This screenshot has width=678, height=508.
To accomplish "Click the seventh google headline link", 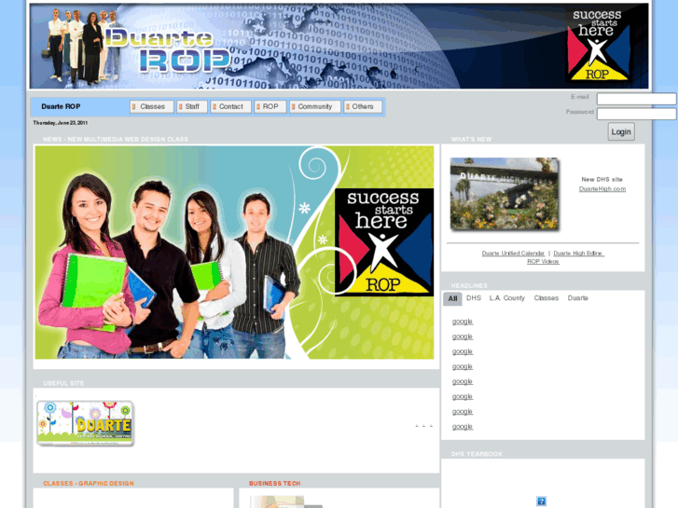I will 463,412.
